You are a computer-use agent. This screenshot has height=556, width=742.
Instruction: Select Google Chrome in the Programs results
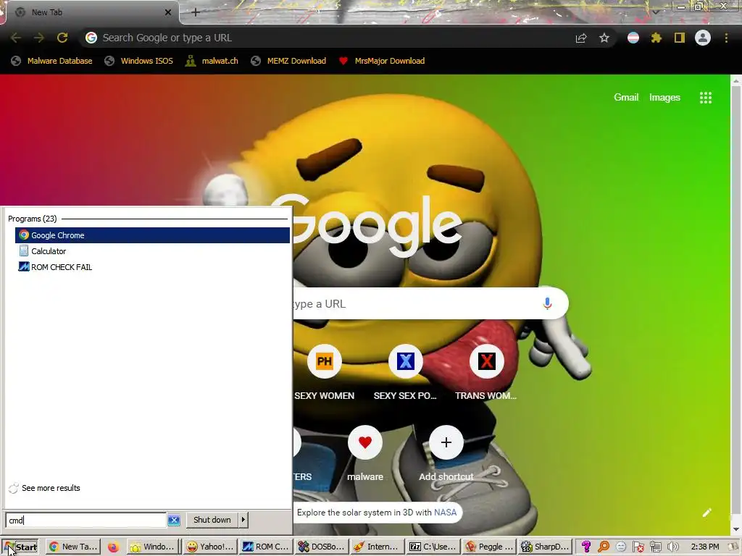point(152,235)
